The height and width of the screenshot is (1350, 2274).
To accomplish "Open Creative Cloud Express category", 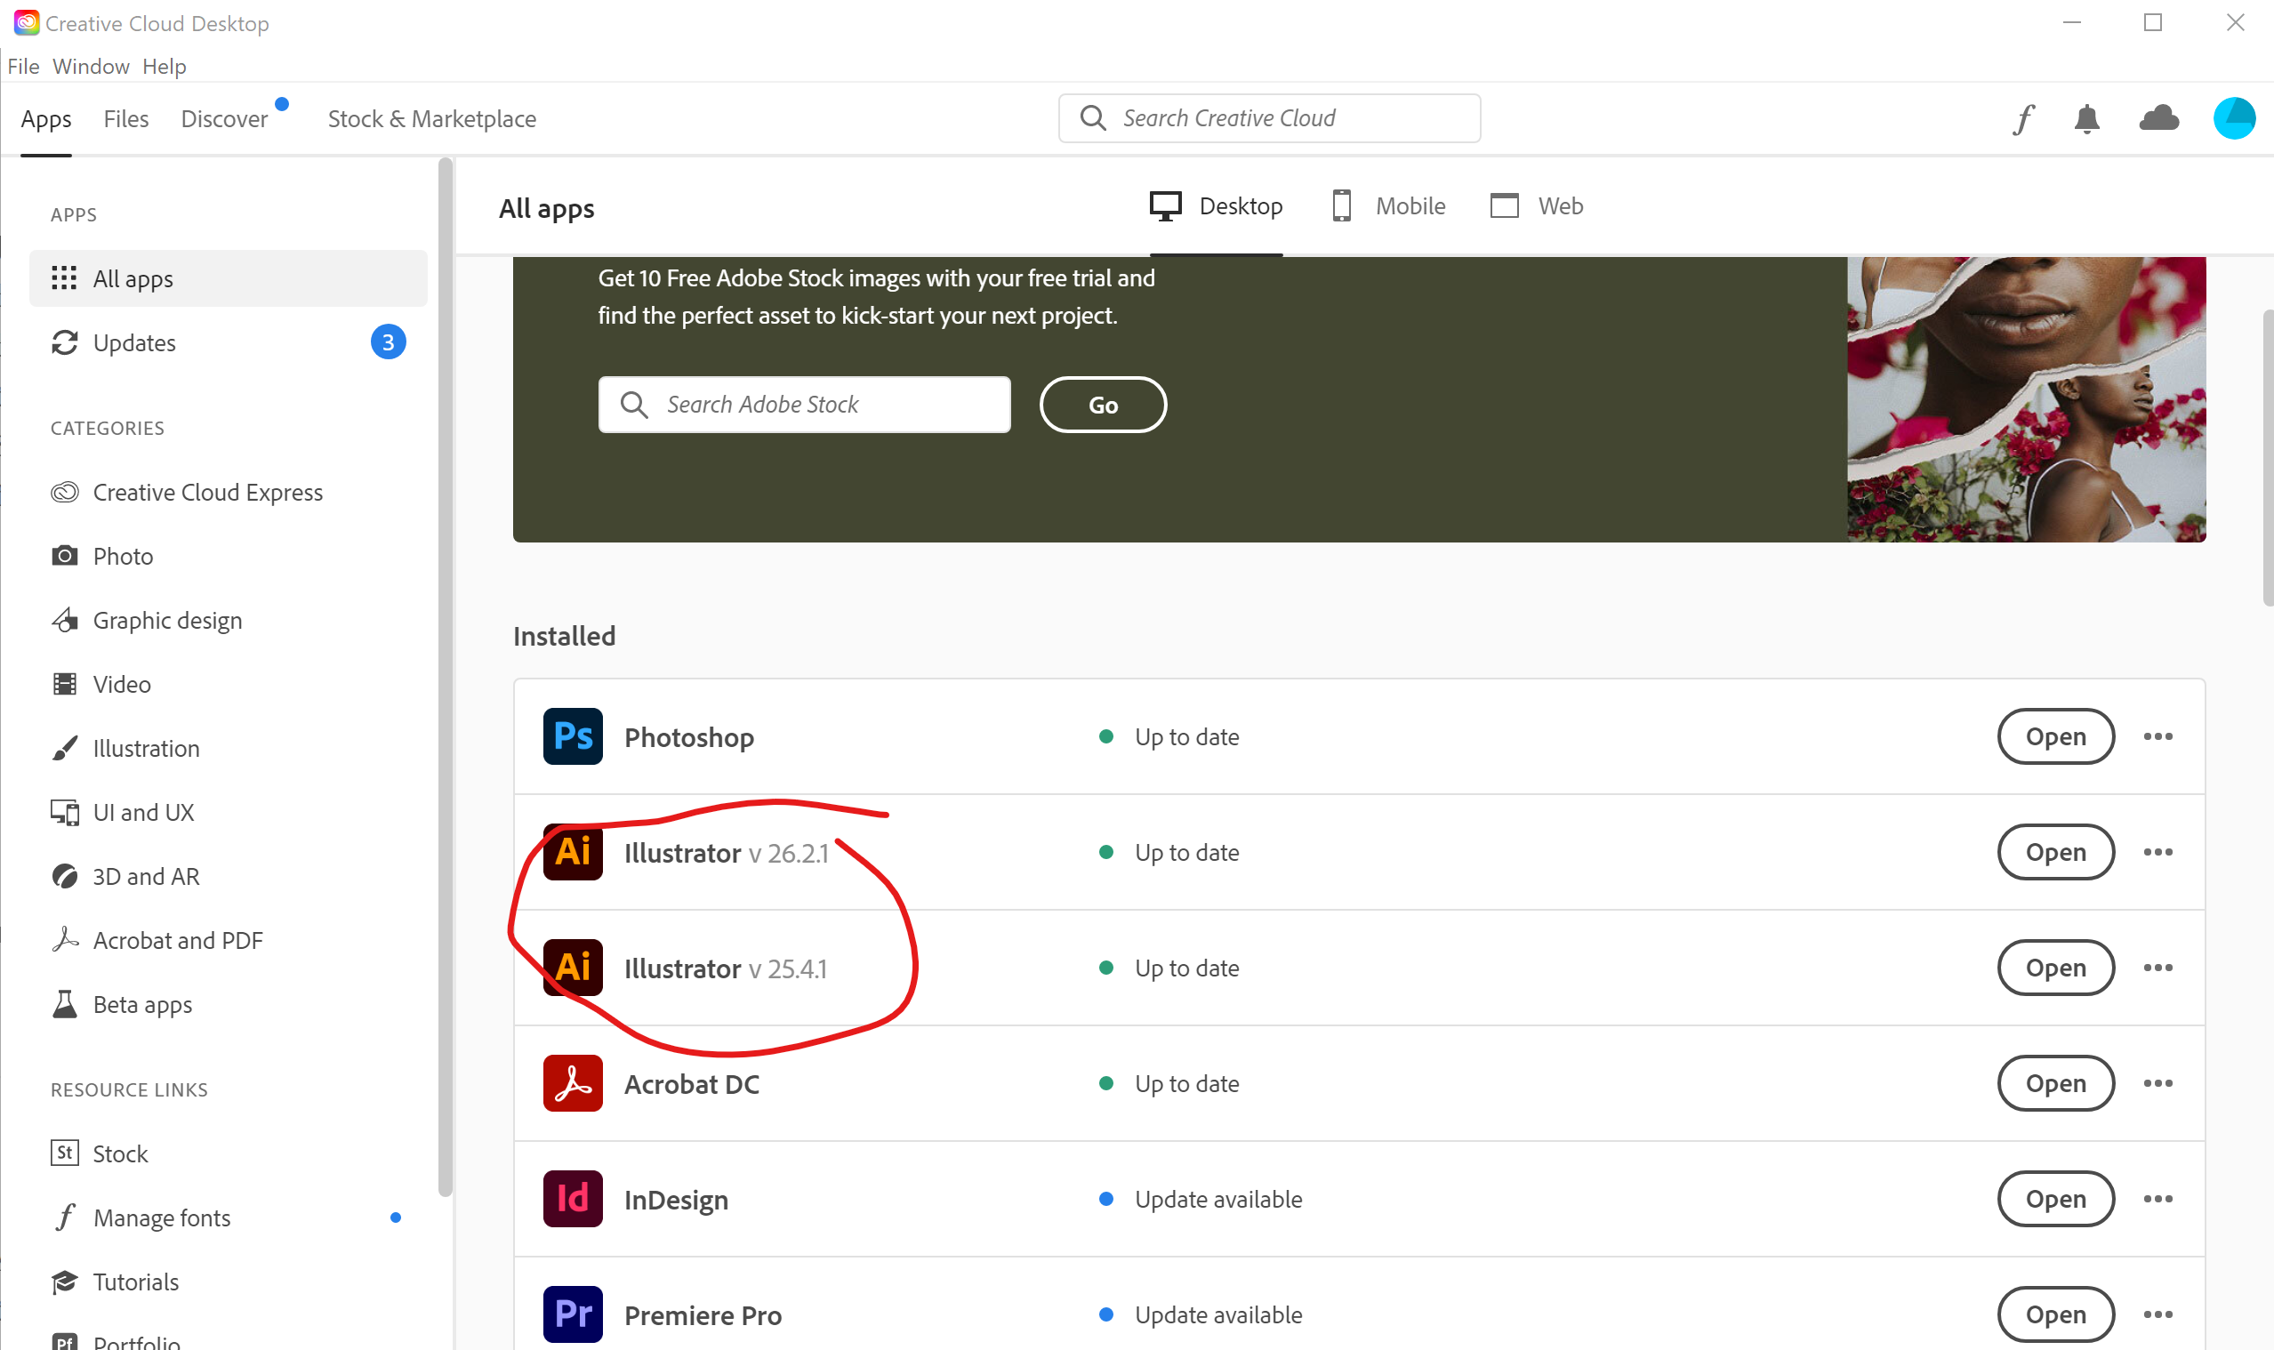I will (188, 492).
